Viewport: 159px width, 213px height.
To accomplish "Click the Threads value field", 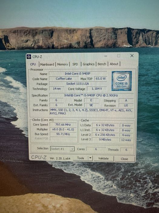I will [x=126, y=150].
